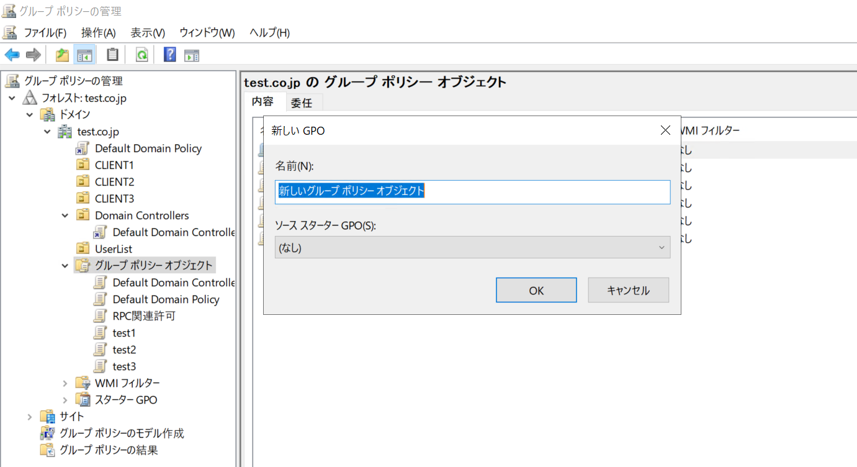Open help via the question mark icon
Image resolution: width=857 pixels, height=467 pixels.
click(x=169, y=55)
